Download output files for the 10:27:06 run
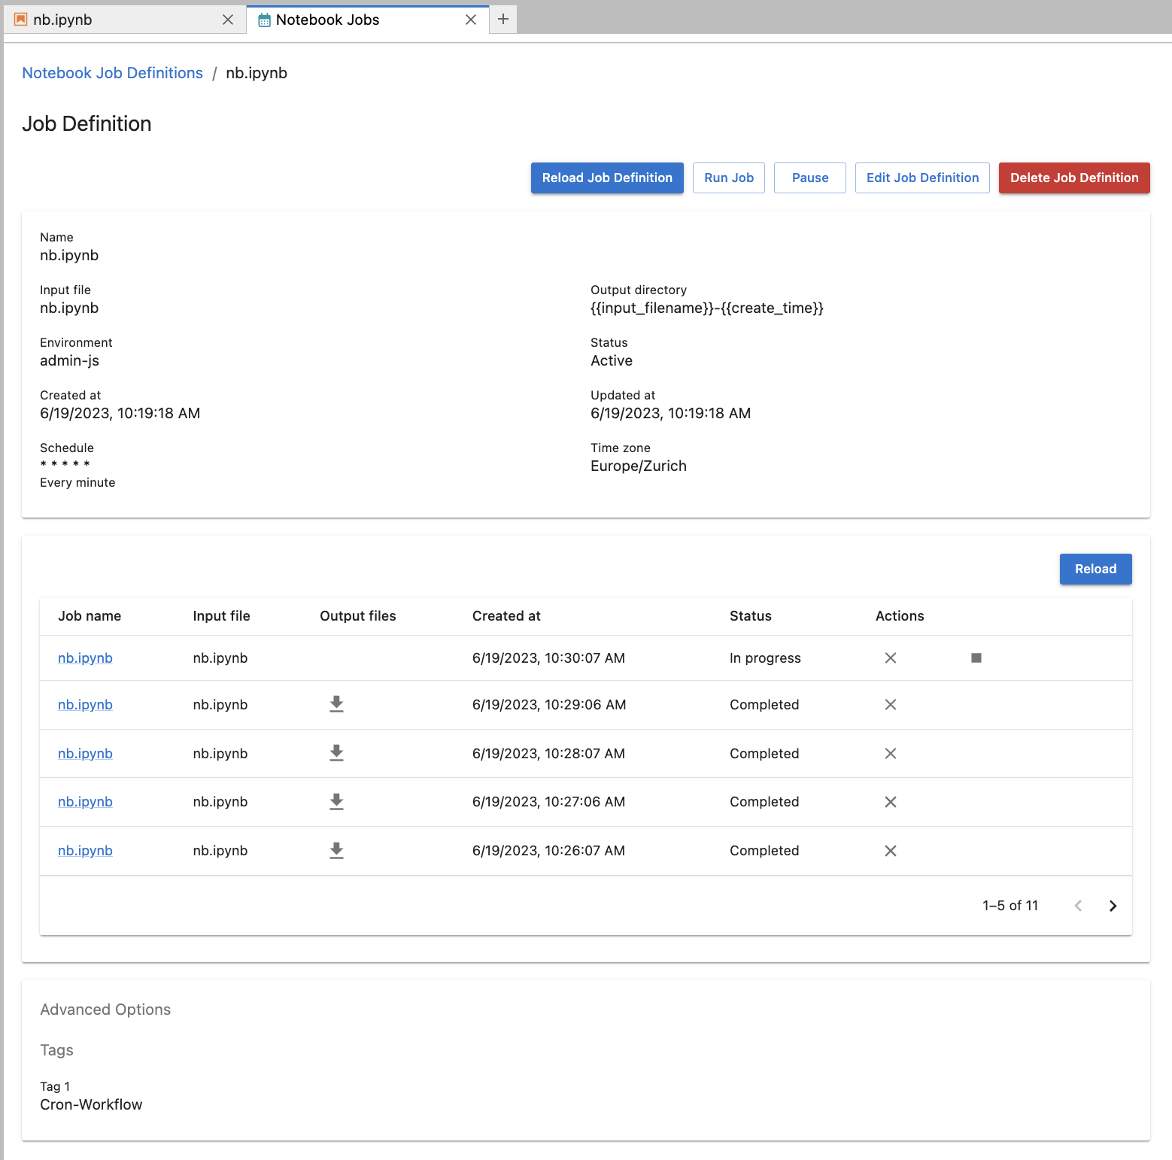Image resolution: width=1172 pixels, height=1160 pixels. pos(336,801)
